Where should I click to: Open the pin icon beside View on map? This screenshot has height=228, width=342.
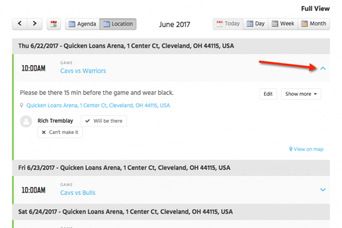coord(291,149)
